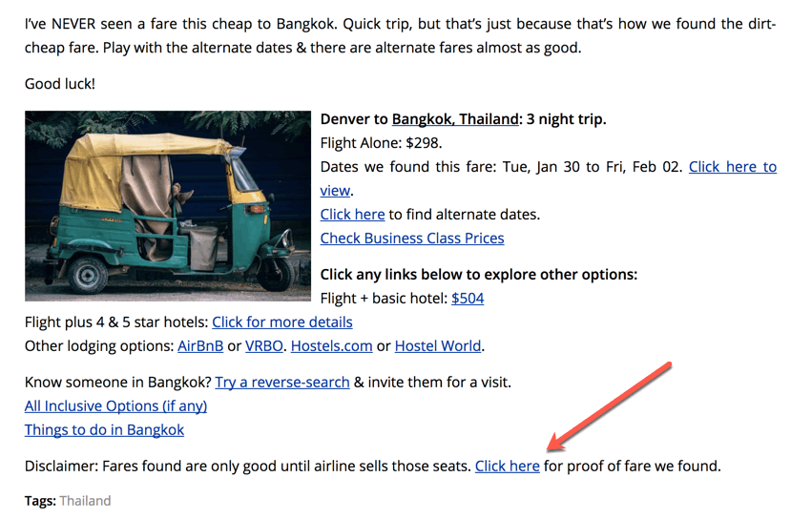Click the 'Click here to view' fare dates link
The image size is (791, 519).
(x=732, y=167)
